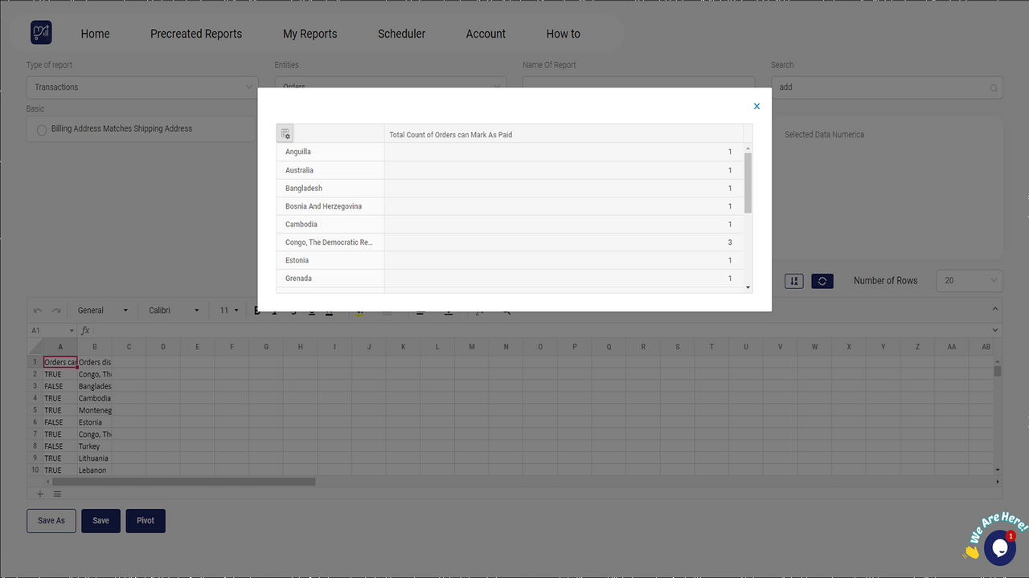Click the app logo icon
This screenshot has height=578, width=1029.
click(41, 33)
